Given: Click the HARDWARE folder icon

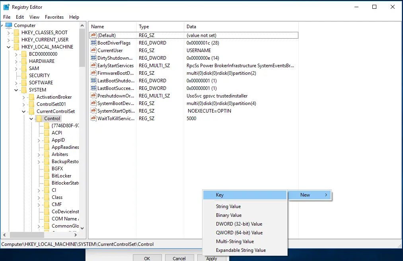Looking at the screenshot, I should [x=24, y=61].
